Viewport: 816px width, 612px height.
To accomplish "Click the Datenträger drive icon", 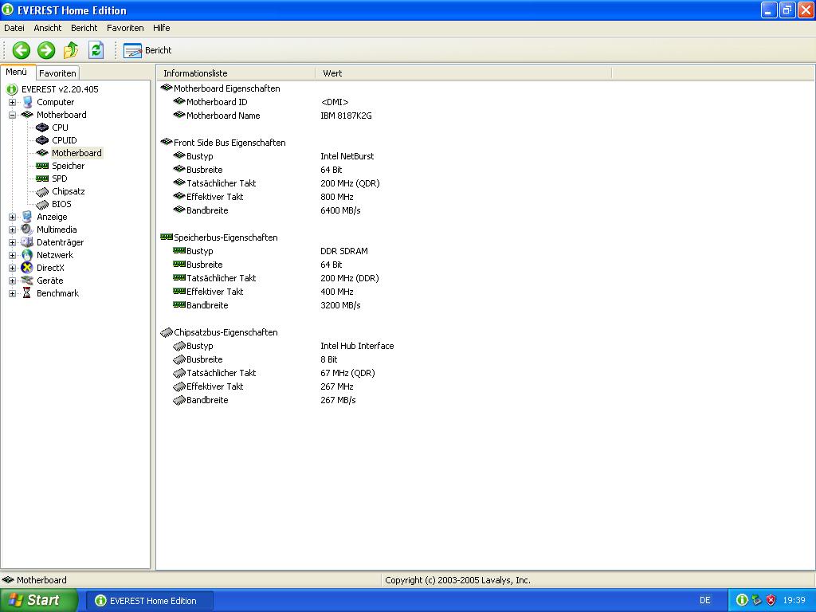I will tap(27, 242).
